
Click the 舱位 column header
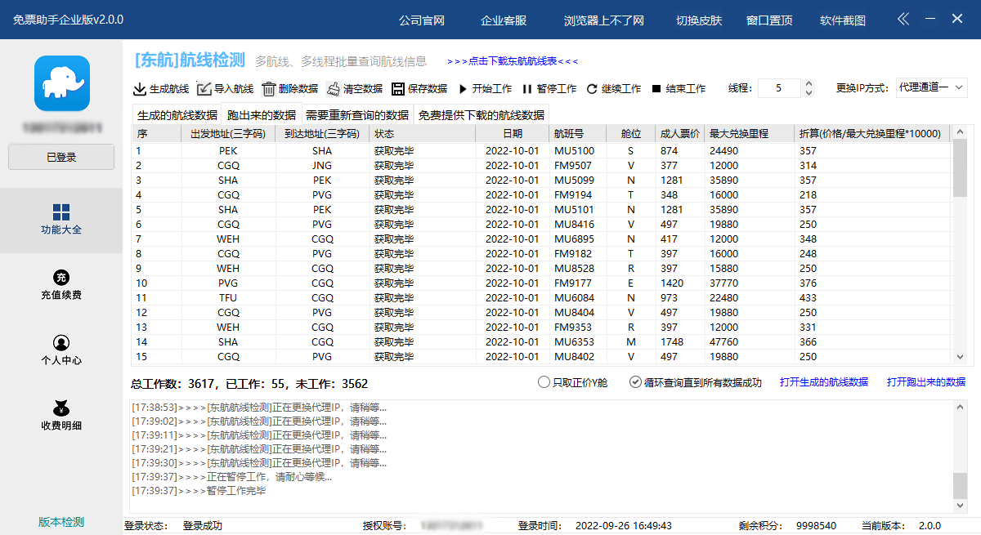pyautogui.click(x=631, y=134)
